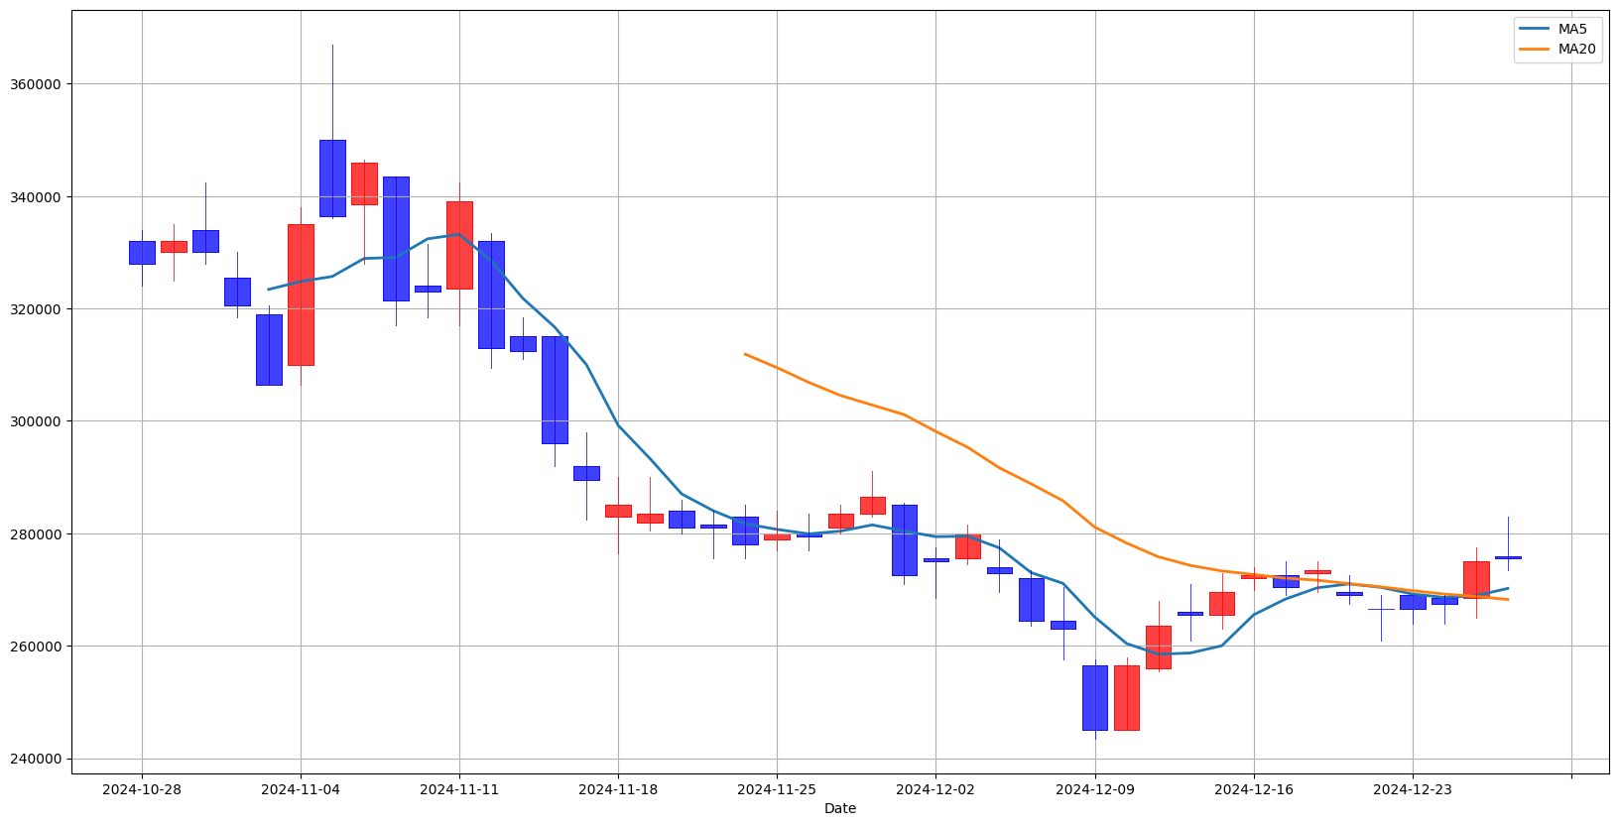Click the 300000 y-axis label
The image size is (1619, 826).
[36, 421]
